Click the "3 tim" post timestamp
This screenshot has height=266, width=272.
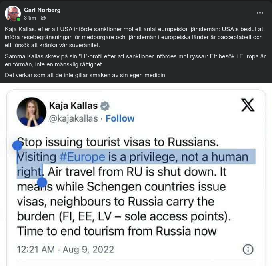tap(30, 18)
